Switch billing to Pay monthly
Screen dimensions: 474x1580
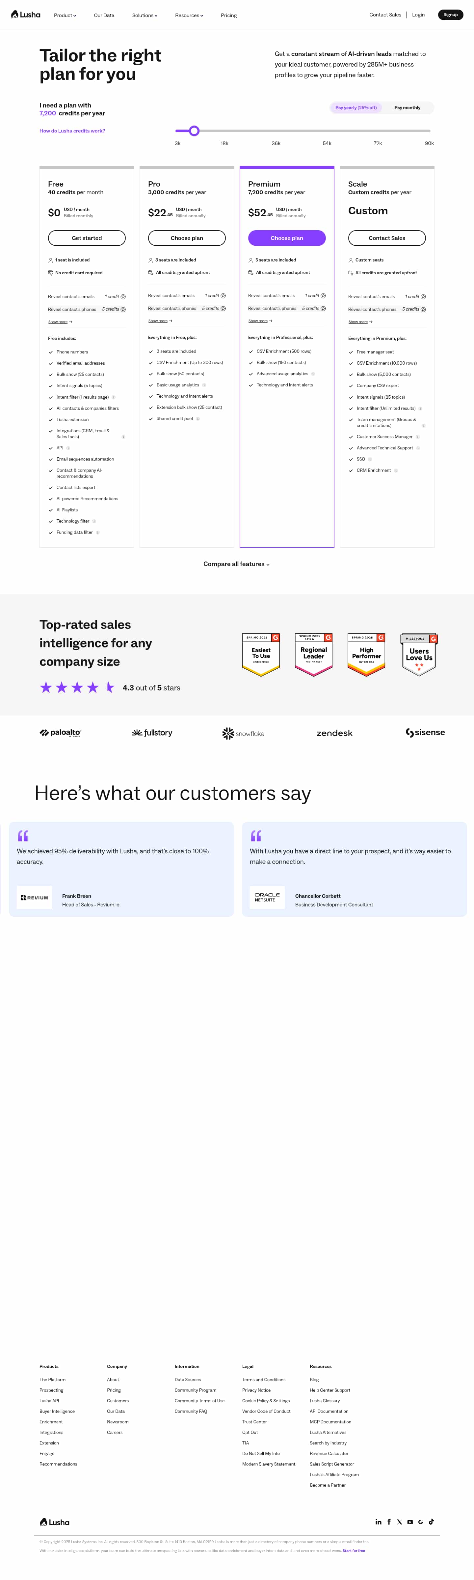click(407, 108)
